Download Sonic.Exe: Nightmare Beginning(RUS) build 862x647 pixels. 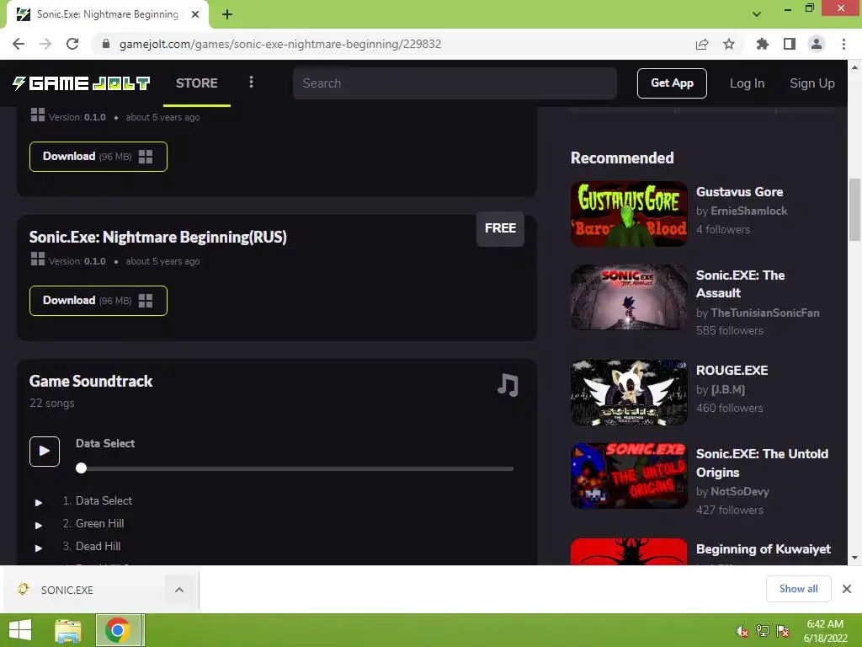tap(98, 301)
